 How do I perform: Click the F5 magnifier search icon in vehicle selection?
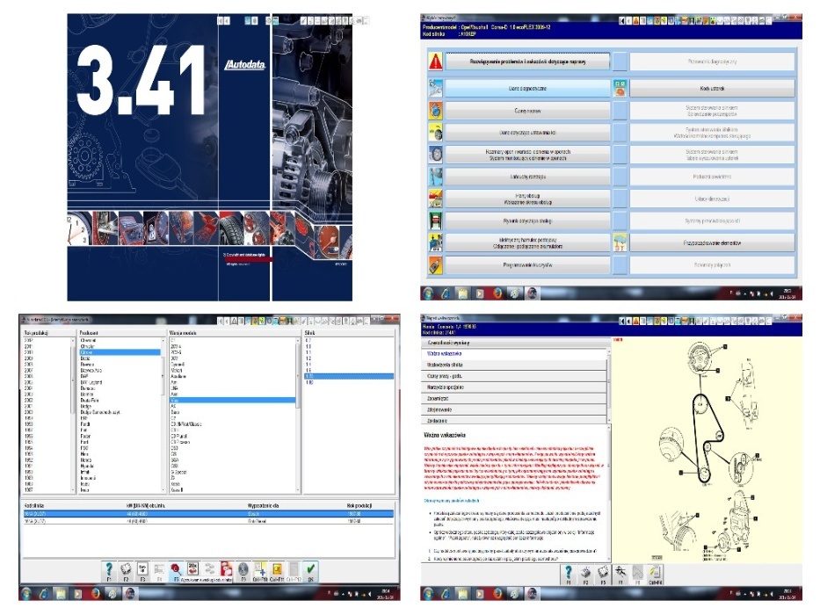tap(177, 570)
